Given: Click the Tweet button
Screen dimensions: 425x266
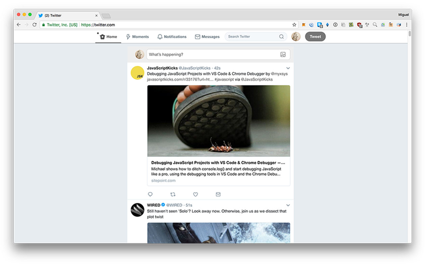Looking at the screenshot, I should (315, 37).
